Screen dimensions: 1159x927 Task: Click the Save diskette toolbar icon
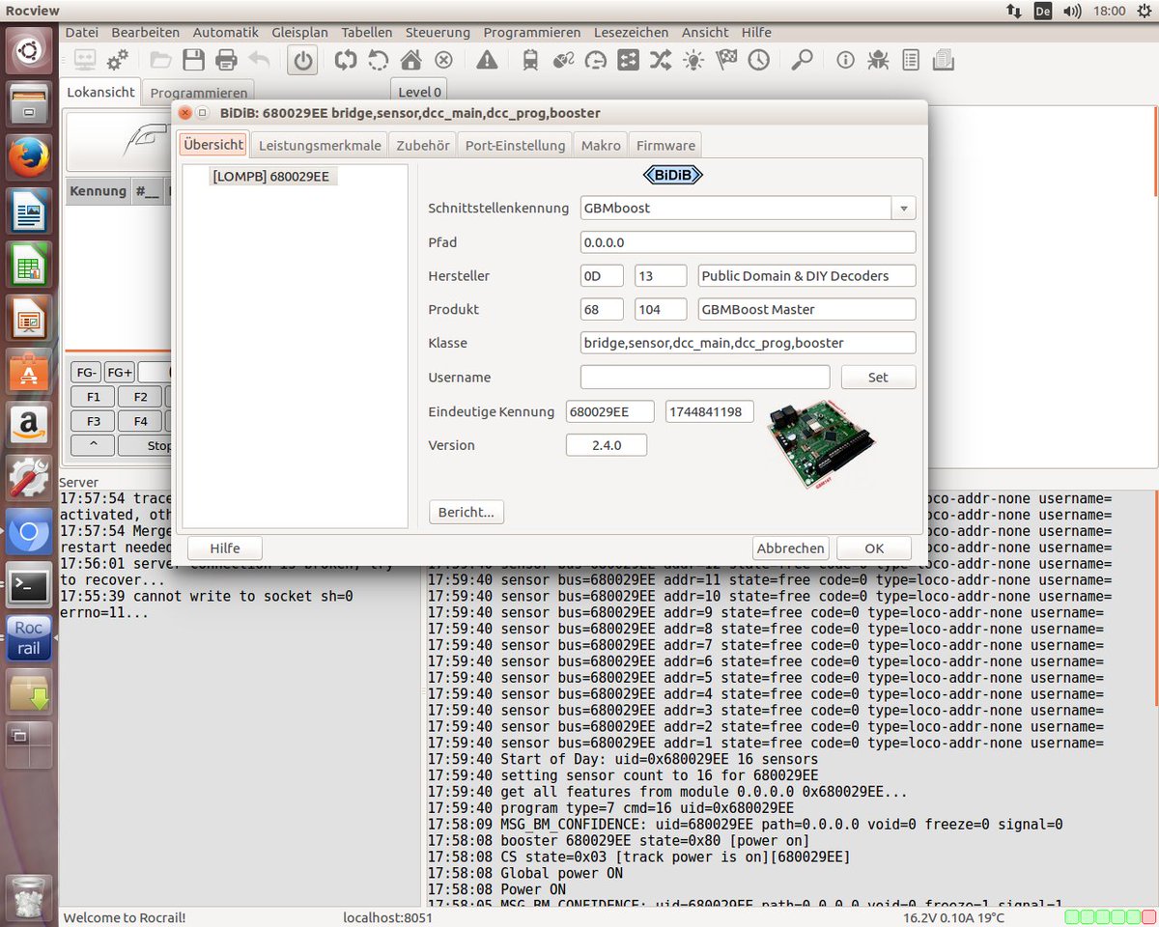(x=193, y=61)
